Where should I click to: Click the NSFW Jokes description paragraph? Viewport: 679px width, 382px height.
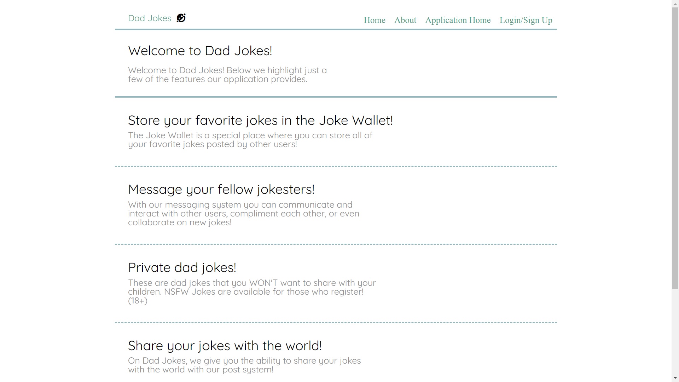pyautogui.click(x=251, y=291)
